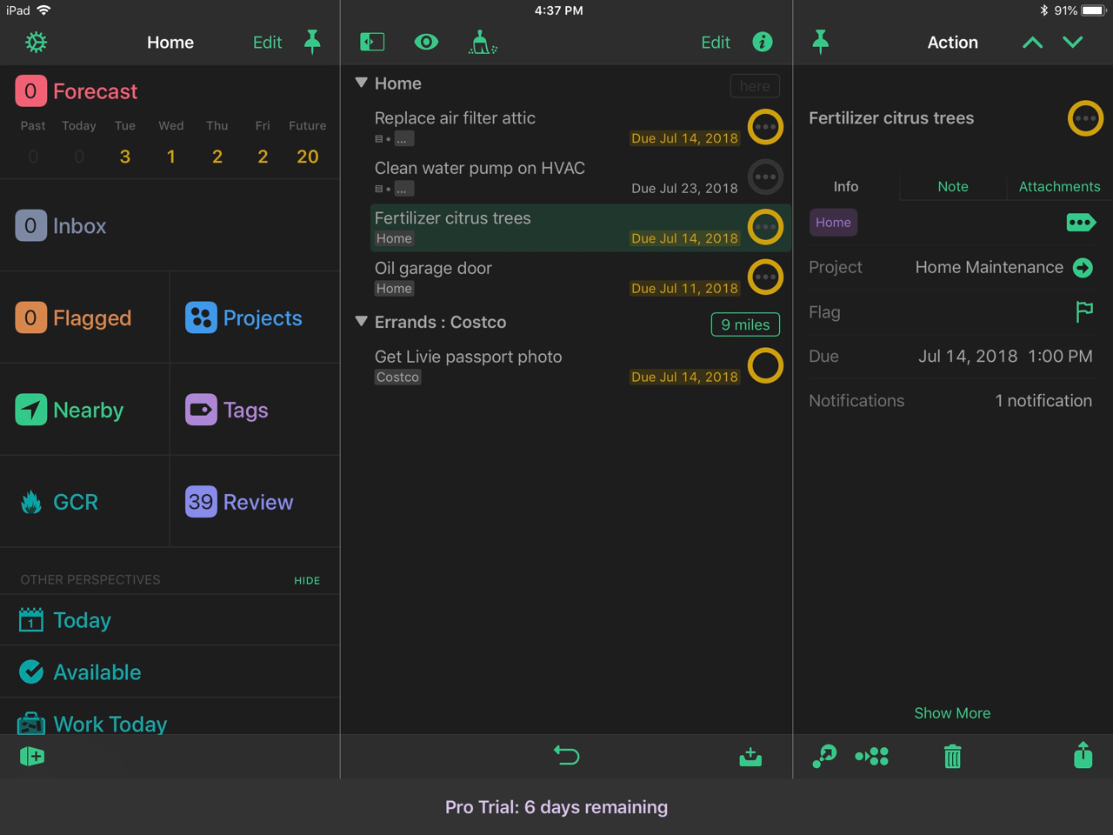1113x835 pixels.
Task: Edit tags with green tag icon
Action: (1081, 223)
